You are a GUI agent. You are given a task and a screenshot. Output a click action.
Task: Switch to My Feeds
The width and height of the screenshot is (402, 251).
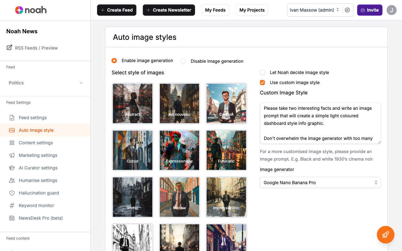pyautogui.click(x=215, y=10)
